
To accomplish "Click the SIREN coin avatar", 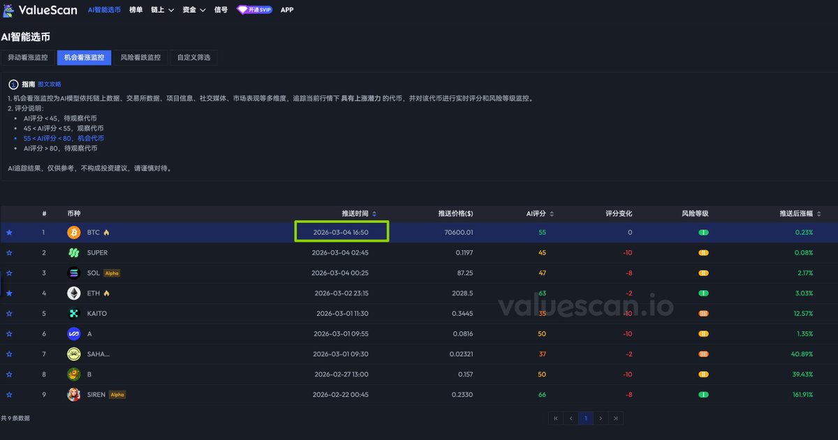I will [74, 395].
